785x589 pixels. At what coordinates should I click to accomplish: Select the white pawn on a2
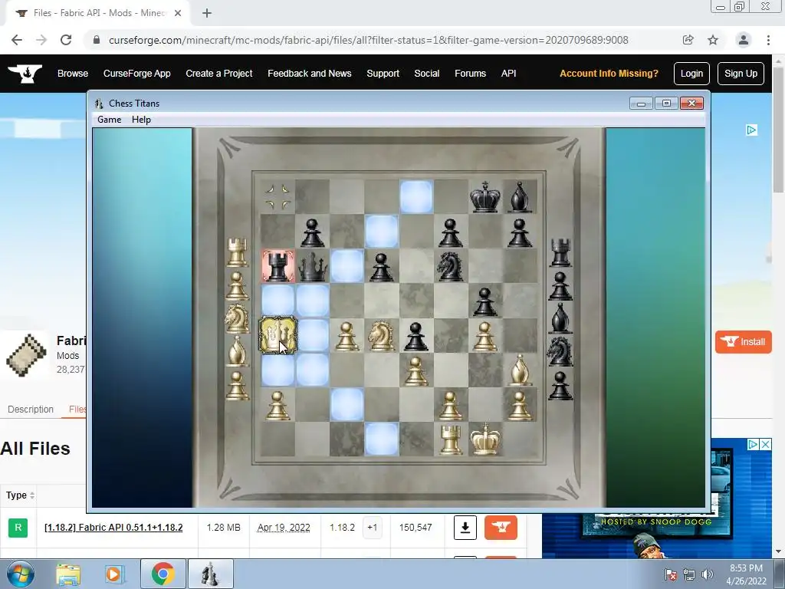pyautogui.click(x=278, y=405)
